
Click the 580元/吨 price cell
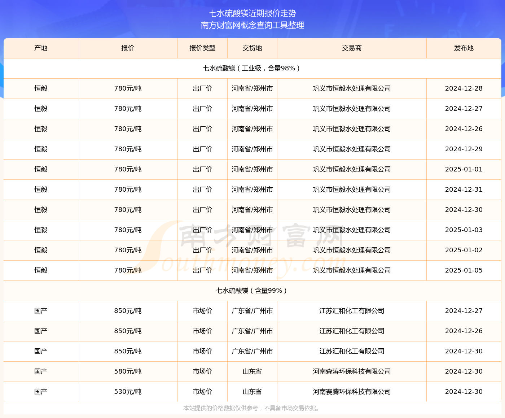(x=128, y=371)
